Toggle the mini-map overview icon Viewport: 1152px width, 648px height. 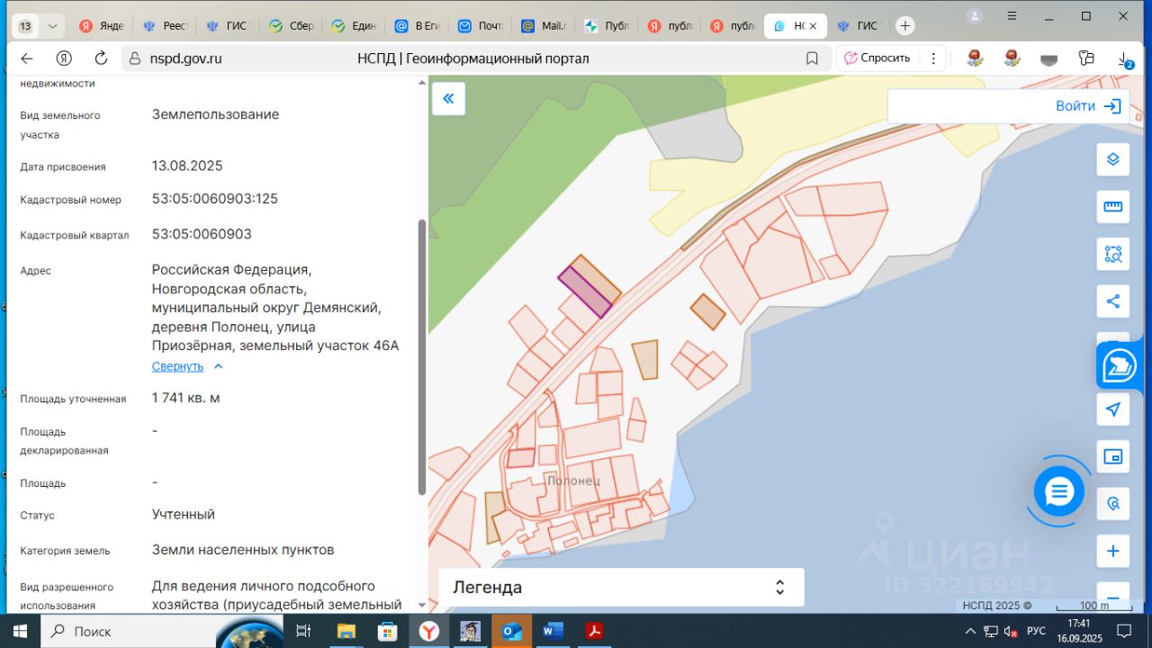1112,456
